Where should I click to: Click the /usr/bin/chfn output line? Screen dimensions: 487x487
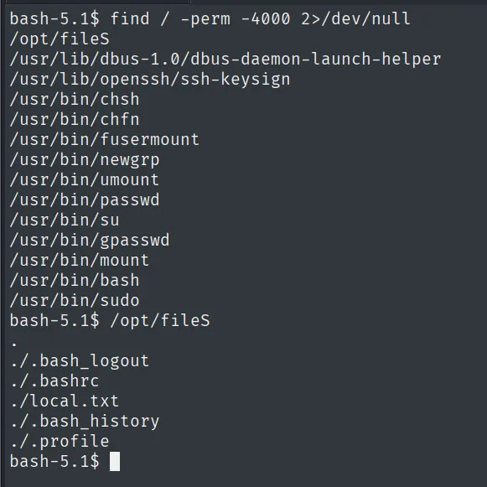point(75,120)
